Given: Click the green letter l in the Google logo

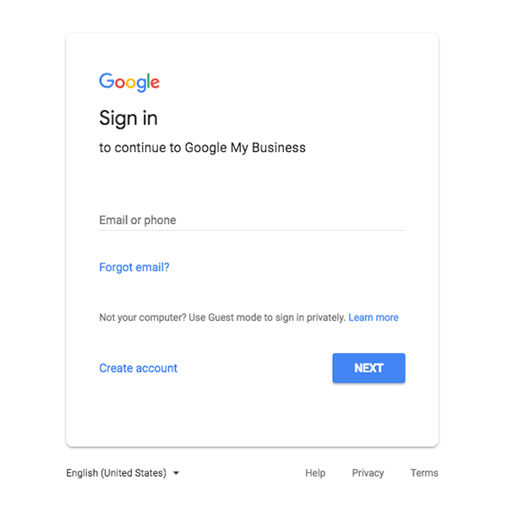Looking at the screenshot, I should pyautogui.click(x=148, y=81).
